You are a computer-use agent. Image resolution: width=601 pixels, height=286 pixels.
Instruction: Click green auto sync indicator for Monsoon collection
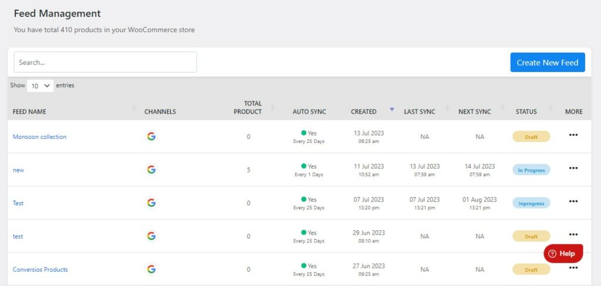coord(303,133)
